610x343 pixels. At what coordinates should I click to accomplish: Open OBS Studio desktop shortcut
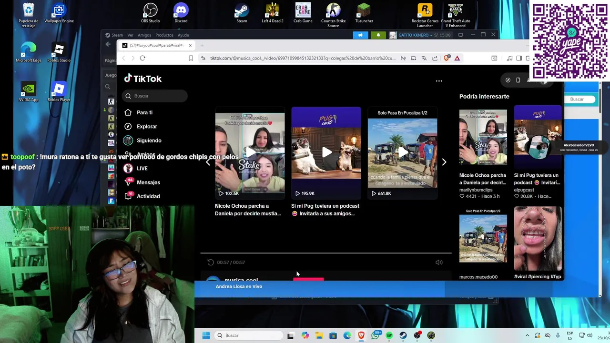(150, 13)
